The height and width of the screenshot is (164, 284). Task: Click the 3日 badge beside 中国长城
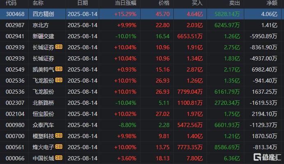point(59,158)
